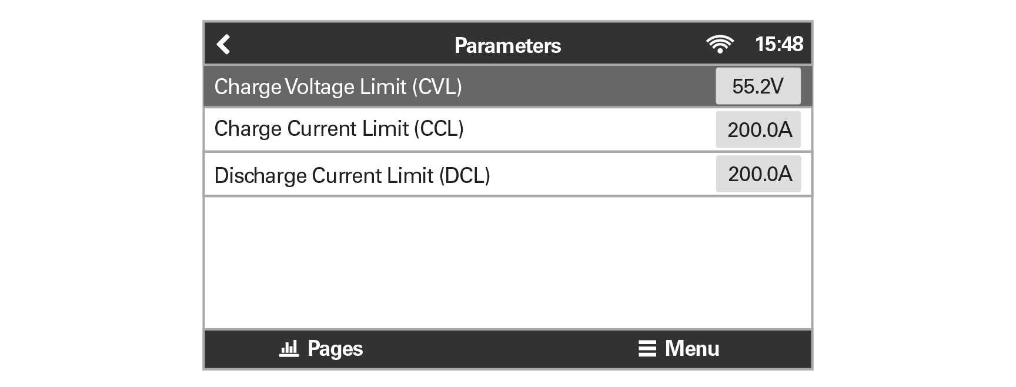Open the Menu label in bottom bar
Screen dimensions: 1016x387
pos(692,349)
